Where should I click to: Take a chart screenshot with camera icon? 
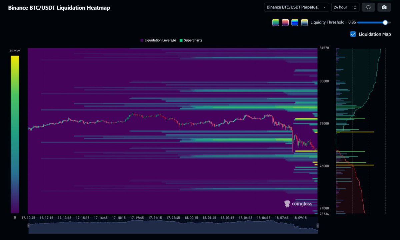click(384, 7)
